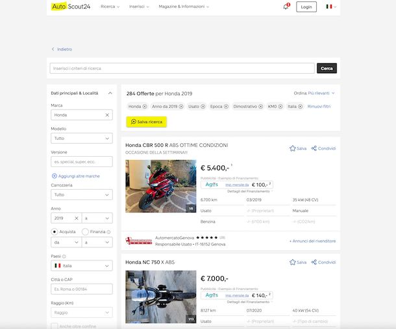Screen dimensions: 396x329
Task: Toggle the Anche oltre confine checkbox
Action: 55,326
